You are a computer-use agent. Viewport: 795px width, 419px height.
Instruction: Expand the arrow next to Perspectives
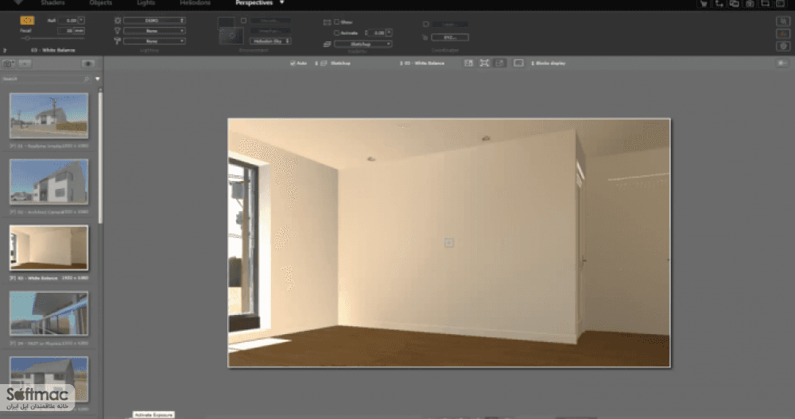[x=282, y=2]
